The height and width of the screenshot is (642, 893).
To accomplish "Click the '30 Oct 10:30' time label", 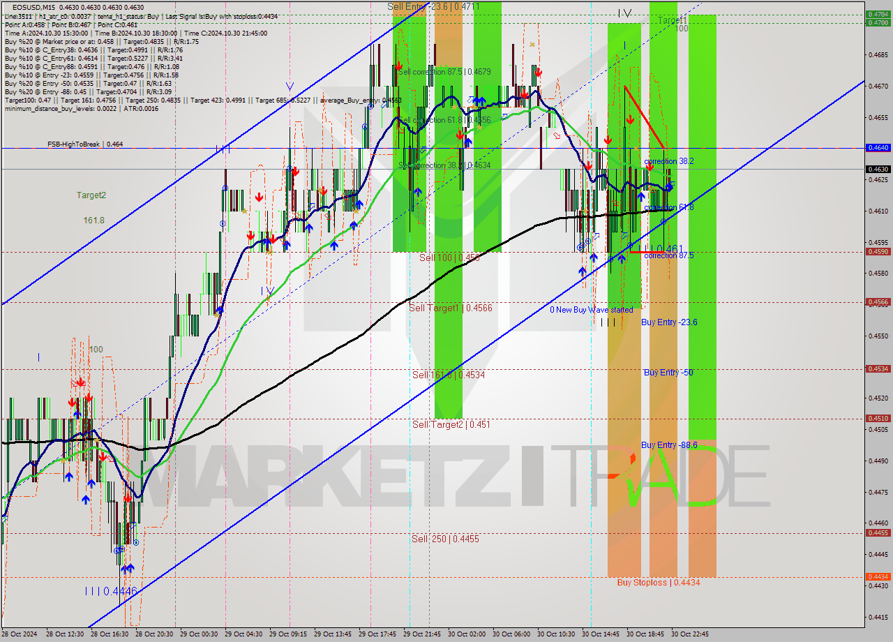I will click(x=556, y=634).
